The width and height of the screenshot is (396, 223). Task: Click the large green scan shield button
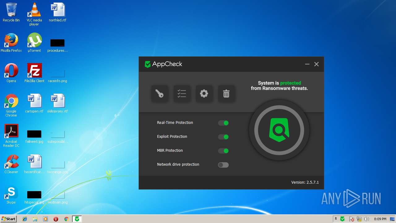coord(279,130)
